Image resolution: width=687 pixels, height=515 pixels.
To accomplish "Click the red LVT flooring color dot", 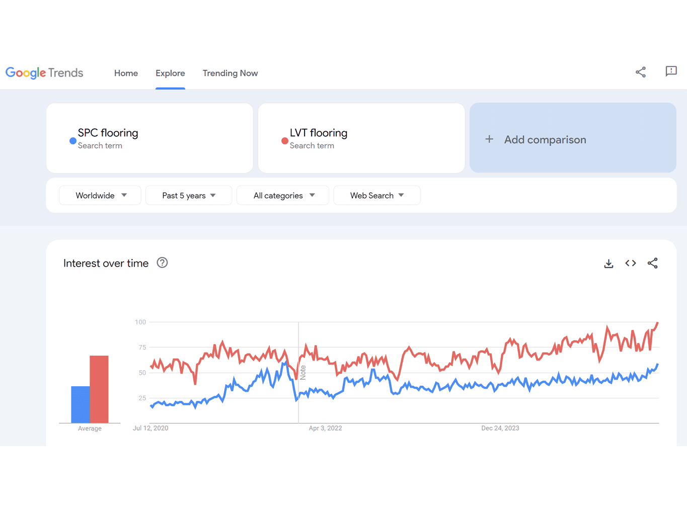I will coord(285,141).
